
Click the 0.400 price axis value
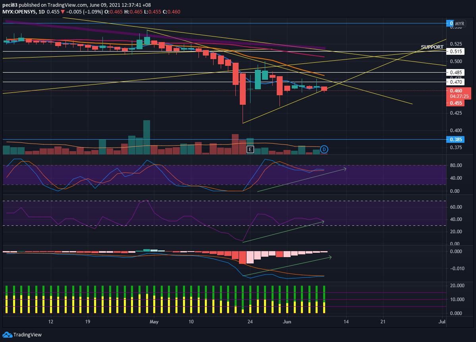click(x=456, y=130)
